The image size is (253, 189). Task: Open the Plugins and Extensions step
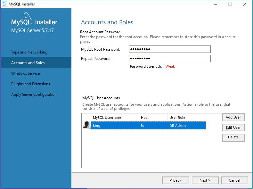pyautogui.click(x=30, y=84)
